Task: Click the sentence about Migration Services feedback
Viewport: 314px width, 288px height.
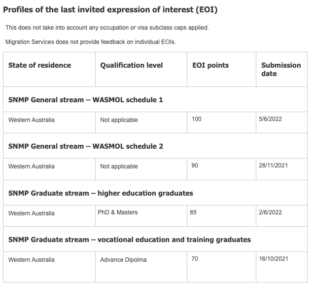Action: [x=91, y=42]
